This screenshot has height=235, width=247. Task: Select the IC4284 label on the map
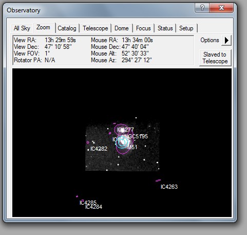93,207
